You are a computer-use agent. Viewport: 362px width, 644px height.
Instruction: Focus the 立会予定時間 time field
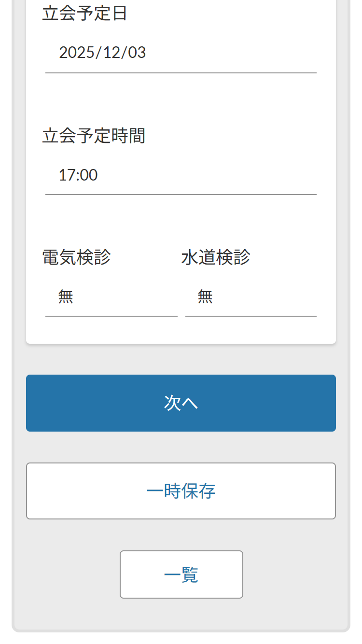click(181, 175)
